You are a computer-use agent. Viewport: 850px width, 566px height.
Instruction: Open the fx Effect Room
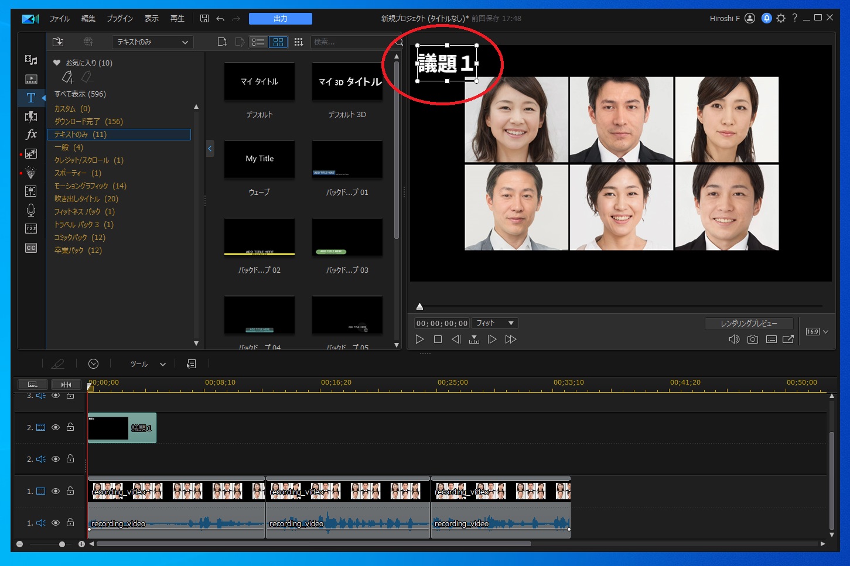[x=31, y=135]
